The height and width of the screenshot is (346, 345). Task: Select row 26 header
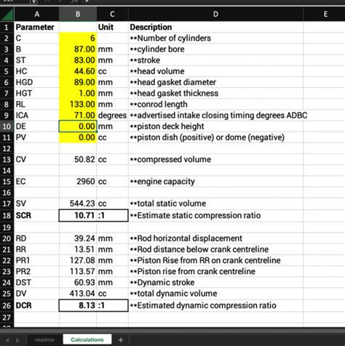click(7, 305)
